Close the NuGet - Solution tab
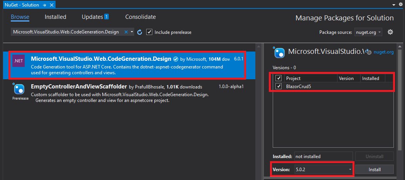405x180 pixels. (x=51, y=5)
